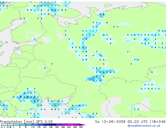This screenshot has height=128, width=166.
Task: Select the 45–50 mm magenta legend swatch
Action: click(x=77, y=125)
